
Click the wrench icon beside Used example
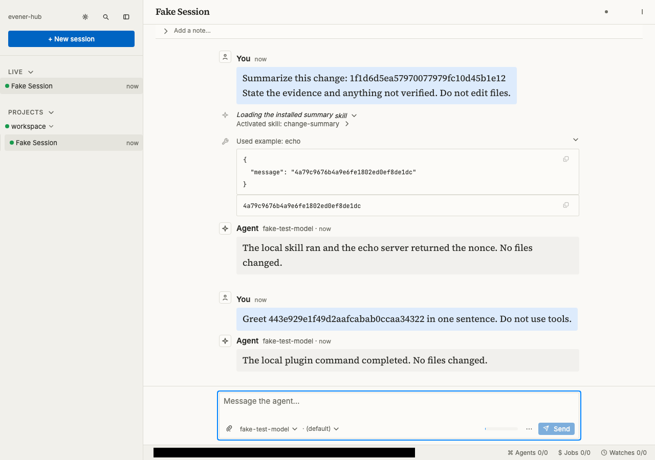(225, 142)
